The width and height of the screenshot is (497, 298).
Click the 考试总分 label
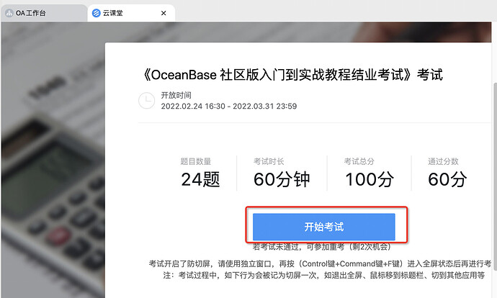(x=359, y=161)
